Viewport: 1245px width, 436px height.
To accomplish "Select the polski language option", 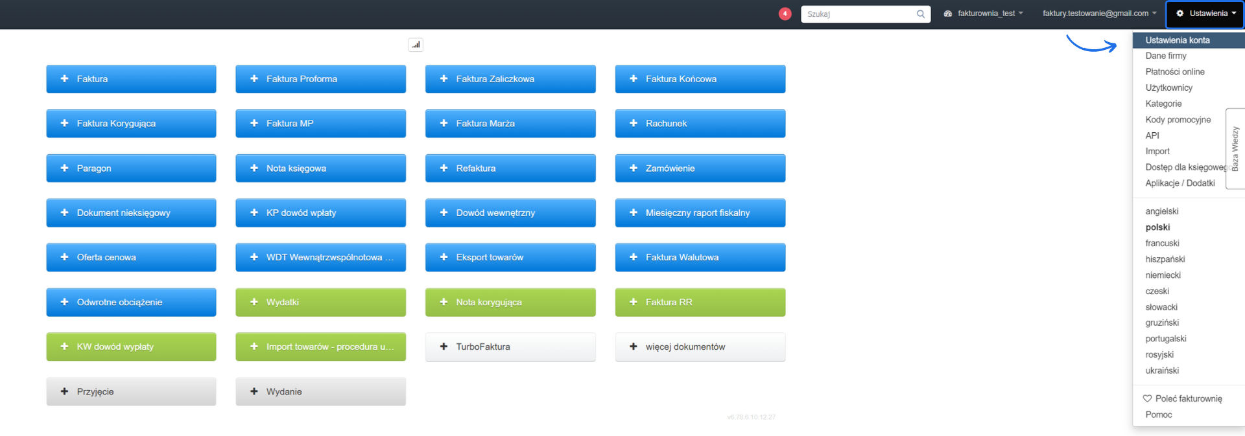I will coord(1157,227).
